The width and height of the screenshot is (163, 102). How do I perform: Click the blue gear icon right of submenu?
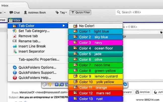coord(125,84)
